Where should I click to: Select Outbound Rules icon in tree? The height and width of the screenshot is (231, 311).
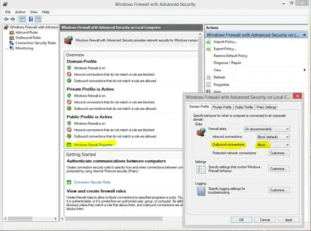coord(12,38)
